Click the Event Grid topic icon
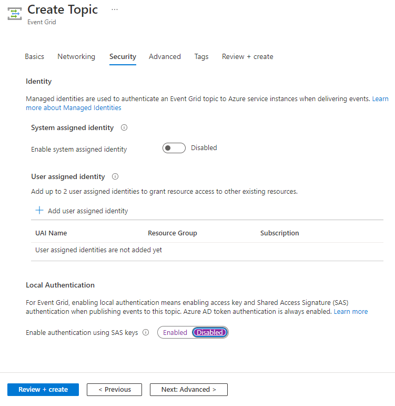395x406 pixels. coord(15,14)
